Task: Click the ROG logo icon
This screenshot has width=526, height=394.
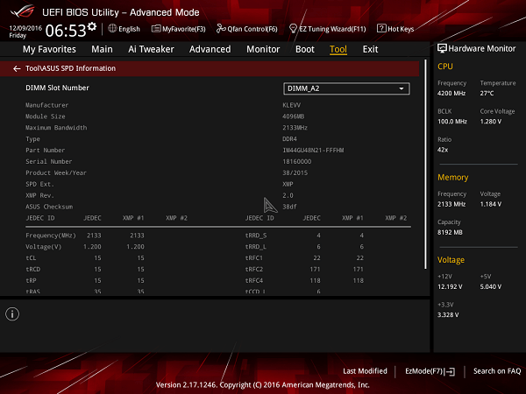Action: click(23, 11)
